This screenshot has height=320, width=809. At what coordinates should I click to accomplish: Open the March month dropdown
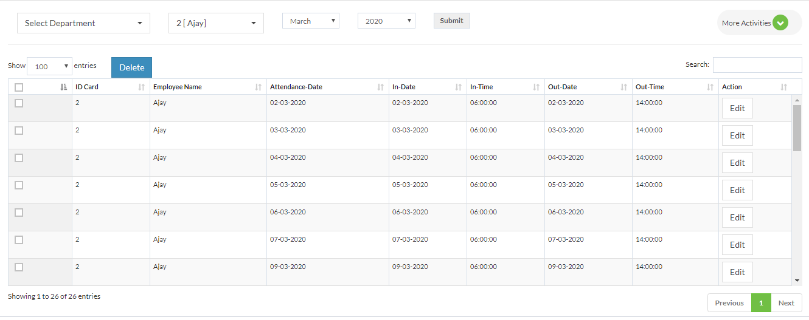tap(311, 21)
